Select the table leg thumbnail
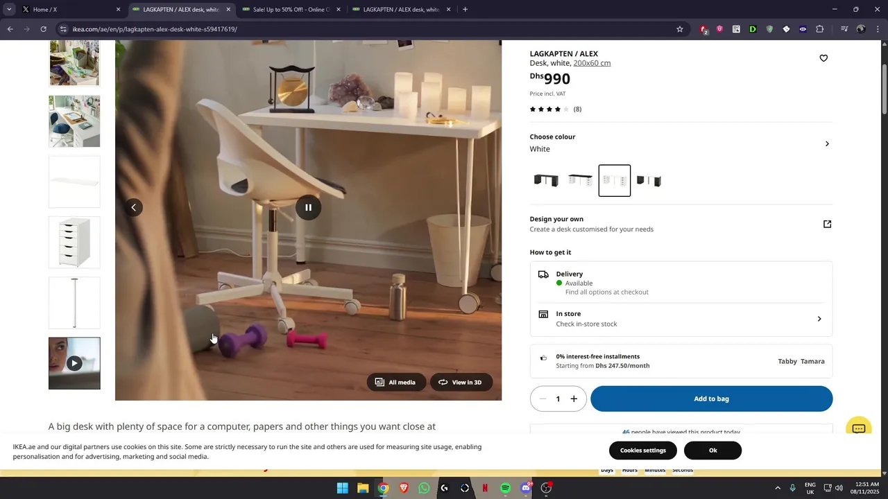The width and height of the screenshot is (888, 499). pos(74,303)
